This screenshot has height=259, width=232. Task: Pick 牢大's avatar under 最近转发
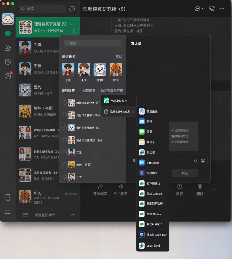click(x=116, y=70)
